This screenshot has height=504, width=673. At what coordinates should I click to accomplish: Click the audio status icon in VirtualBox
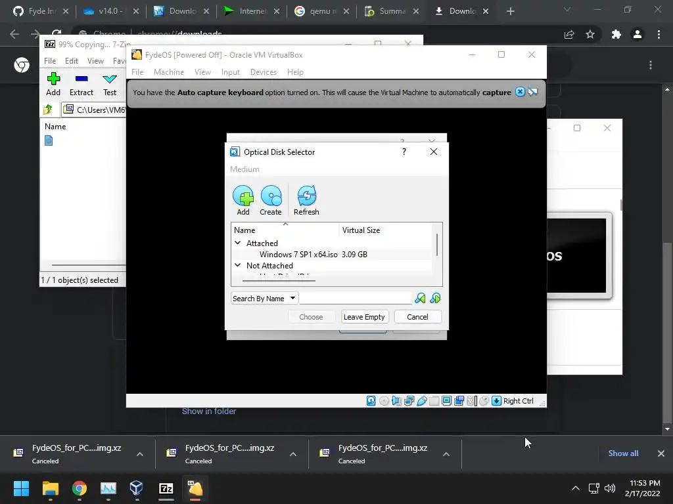[x=396, y=401]
